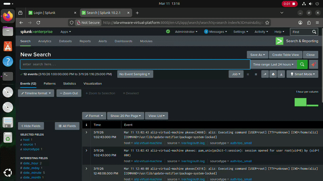The height and width of the screenshot is (181, 323).
Task: Click Create Table View button
Action: [x=285, y=55]
